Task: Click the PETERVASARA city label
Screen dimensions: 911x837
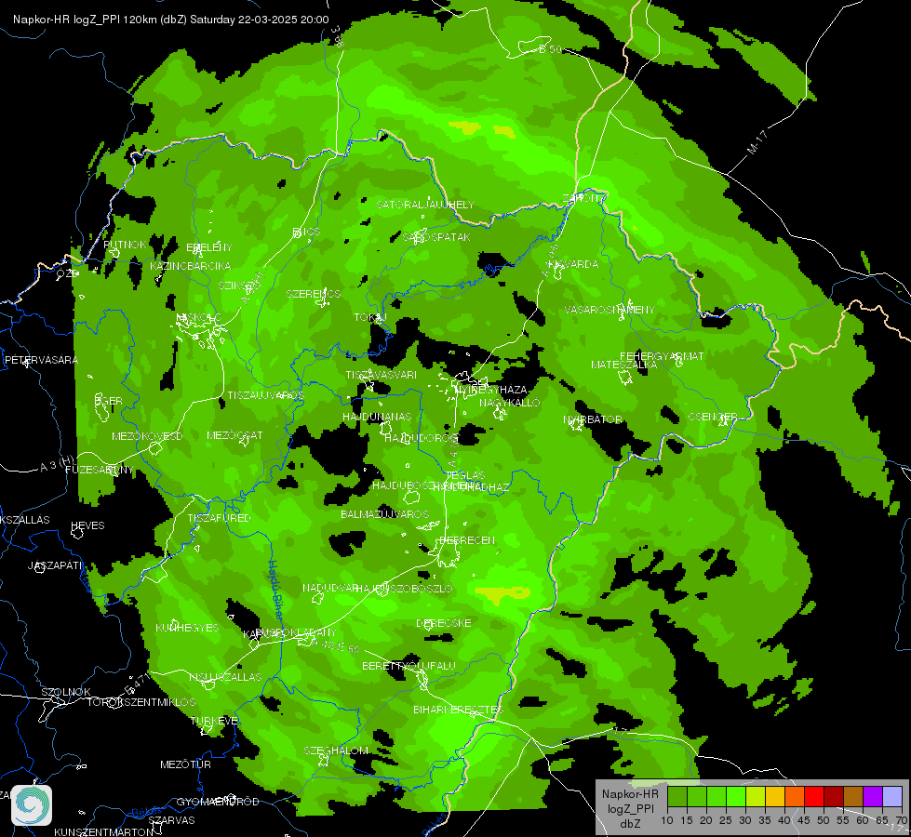Action: point(41,360)
